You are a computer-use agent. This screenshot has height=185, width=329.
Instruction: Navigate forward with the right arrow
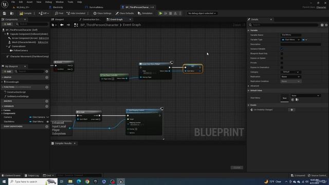tap(68, 25)
